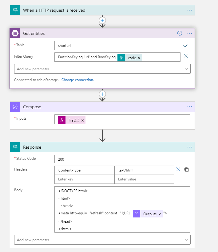Screen dimensions: 218x252
Task: Click the Outputs token compose icon
Action: coord(137,214)
